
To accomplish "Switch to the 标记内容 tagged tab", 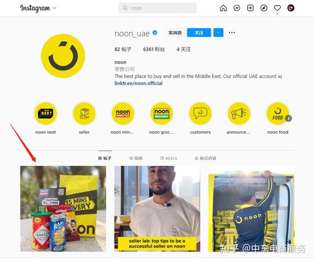I will click(205, 158).
